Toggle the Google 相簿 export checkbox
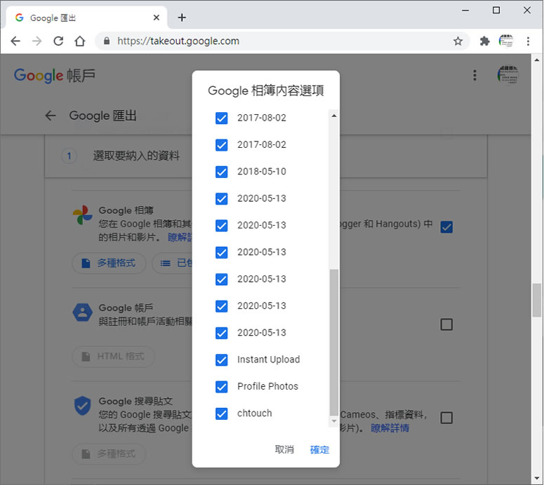Viewport: 544px width, 485px height. (446, 227)
